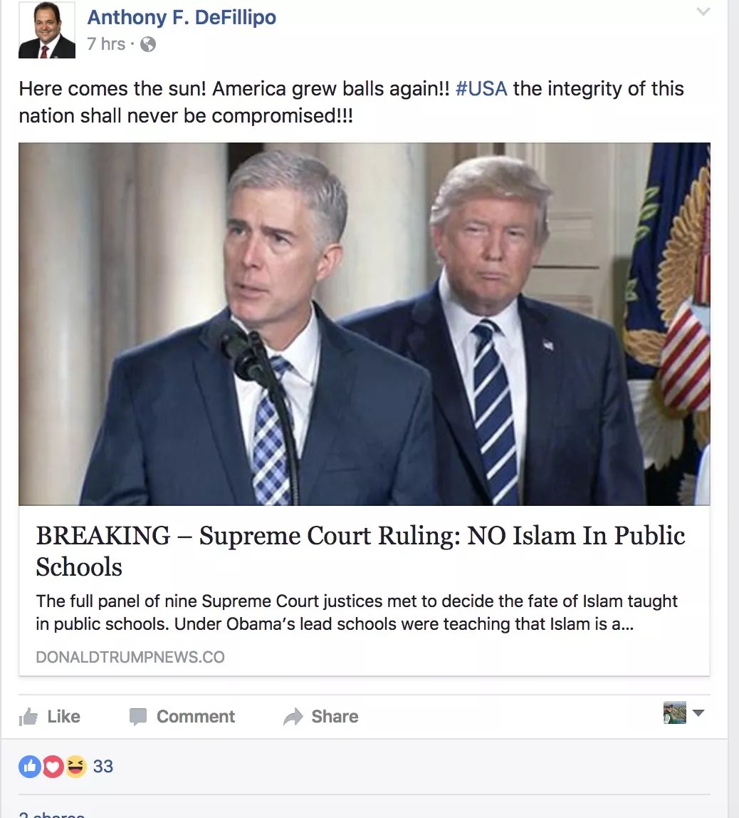
Task: Click the Comment speech bubble icon
Action: tap(138, 717)
